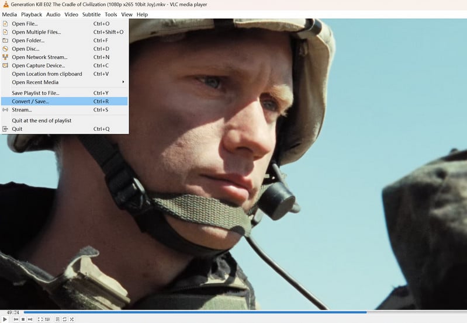The image size is (467, 323).
Task: Show extended settings (effects) panel
Action: coord(48,319)
